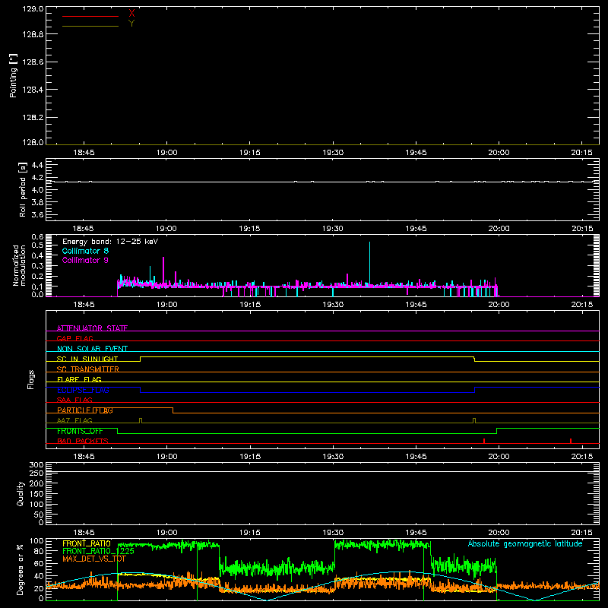Image resolution: width=608 pixels, height=608 pixels.
Task: Click the SC_TRANSMITTER flag label
Action: click(88, 369)
